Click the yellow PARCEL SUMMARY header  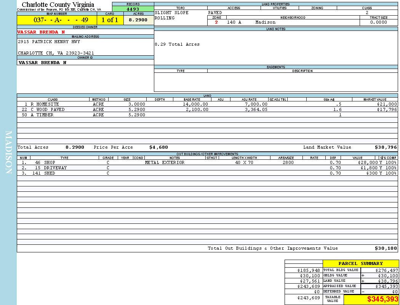(x=360, y=263)
